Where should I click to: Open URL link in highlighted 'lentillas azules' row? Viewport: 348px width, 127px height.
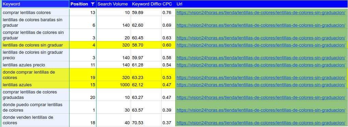(261, 85)
